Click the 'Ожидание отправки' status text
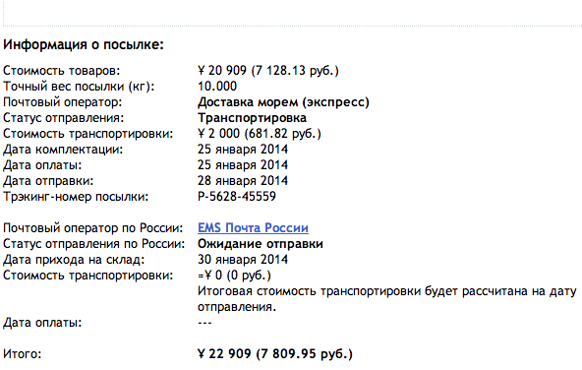The image size is (582, 370). click(261, 244)
